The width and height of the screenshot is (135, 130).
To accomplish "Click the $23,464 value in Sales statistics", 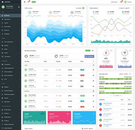I will [127, 12].
